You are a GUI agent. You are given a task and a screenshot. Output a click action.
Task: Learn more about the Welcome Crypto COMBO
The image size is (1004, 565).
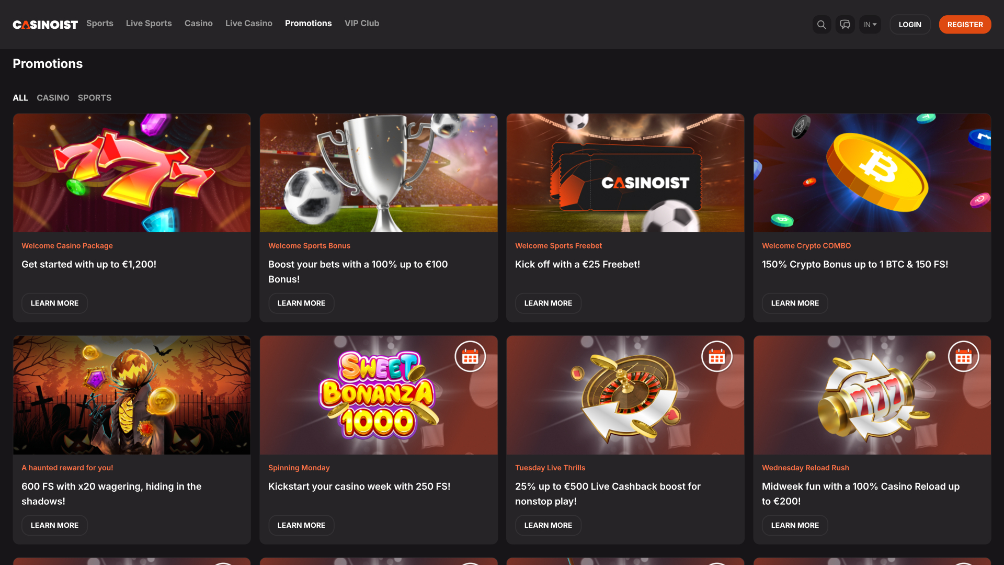[x=794, y=303]
